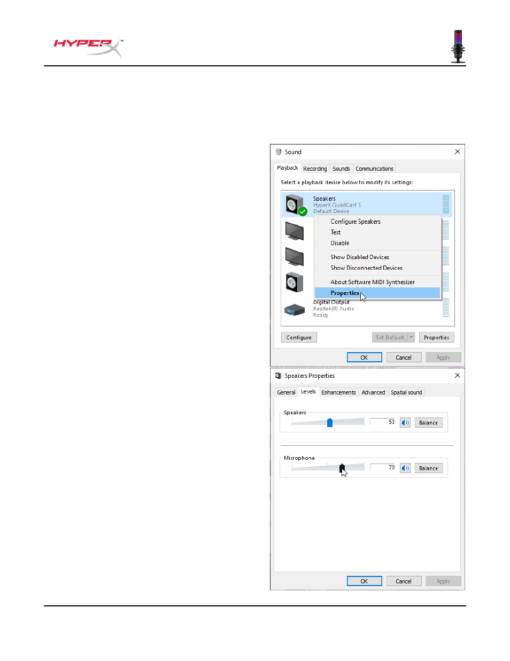The image size is (510, 661).
Task: Click the HyperX logo in header
Action: [89, 48]
